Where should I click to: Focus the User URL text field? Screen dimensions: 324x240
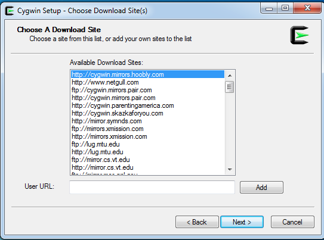pos(152,187)
